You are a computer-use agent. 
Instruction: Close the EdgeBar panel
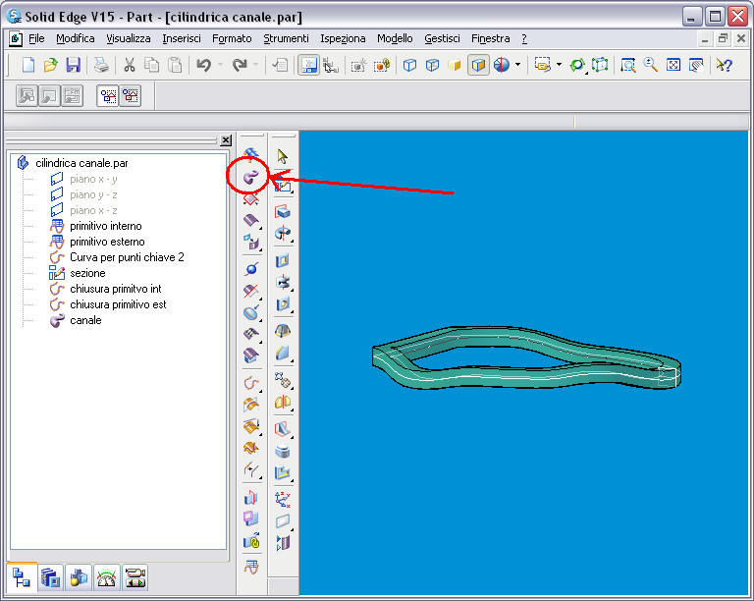coord(226,140)
